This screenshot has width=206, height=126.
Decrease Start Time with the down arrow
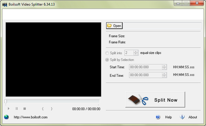[x=164, y=68]
